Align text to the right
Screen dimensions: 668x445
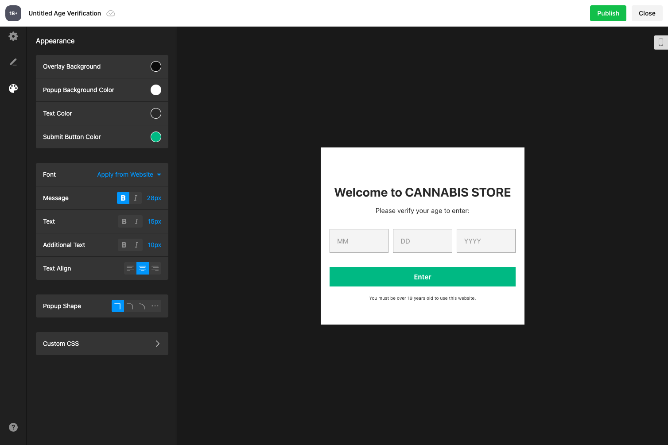pos(155,268)
